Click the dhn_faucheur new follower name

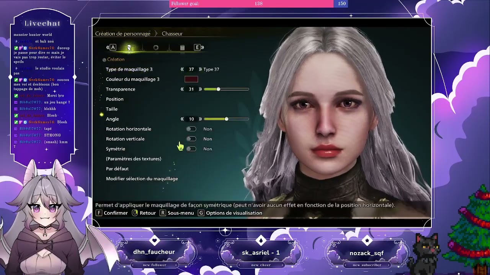point(154,252)
